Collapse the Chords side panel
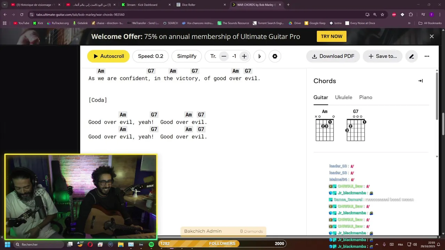Image resolution: width=445 pixels, height=250 pixels. pos(420,81)
